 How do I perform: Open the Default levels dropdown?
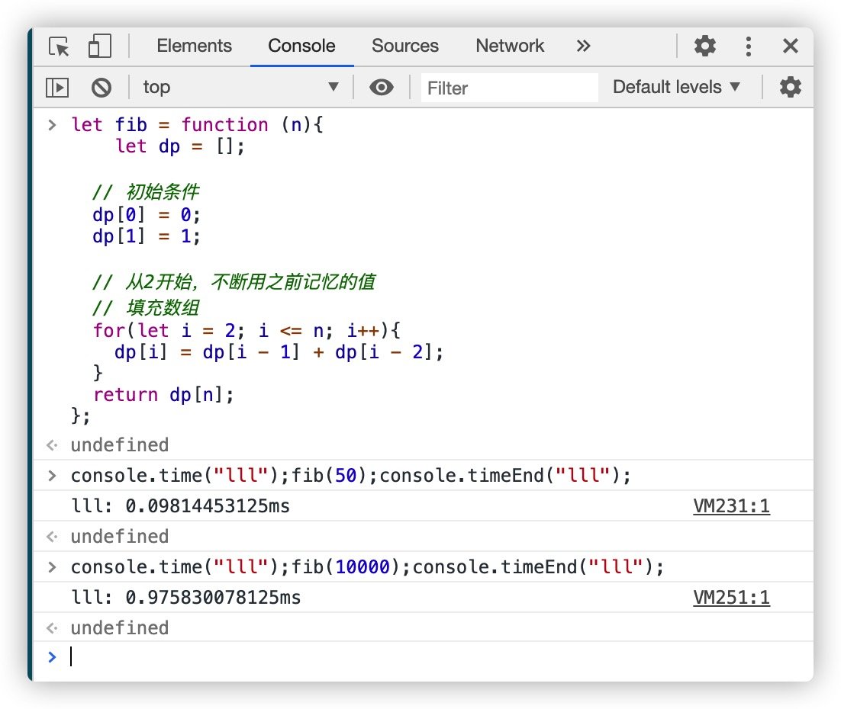pyautogui.click(x=676, y=87)
